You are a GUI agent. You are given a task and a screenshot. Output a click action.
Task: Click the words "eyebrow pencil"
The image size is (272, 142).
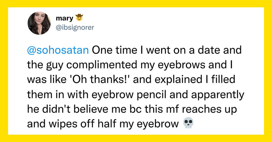click(129, 95)
